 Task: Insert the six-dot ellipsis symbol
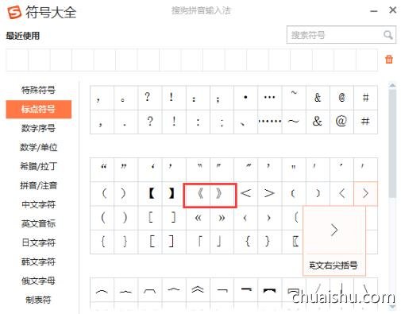click(x=270, y=122)
